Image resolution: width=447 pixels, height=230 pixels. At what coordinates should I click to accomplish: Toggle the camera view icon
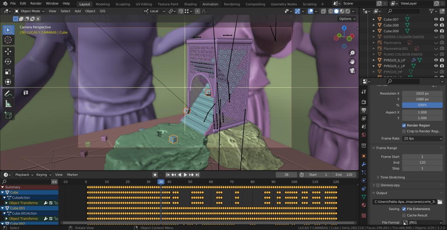tap(352, 71)
